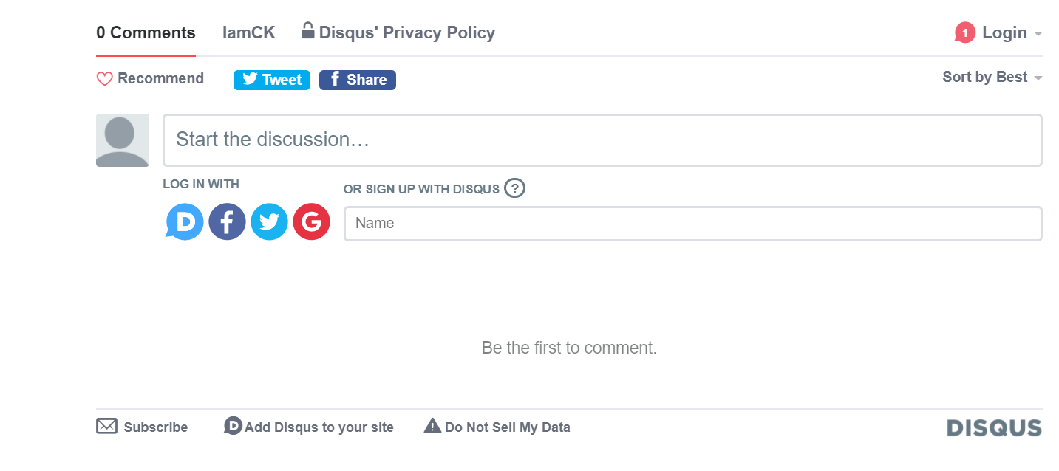Focus the Name input field

point(692,223)
